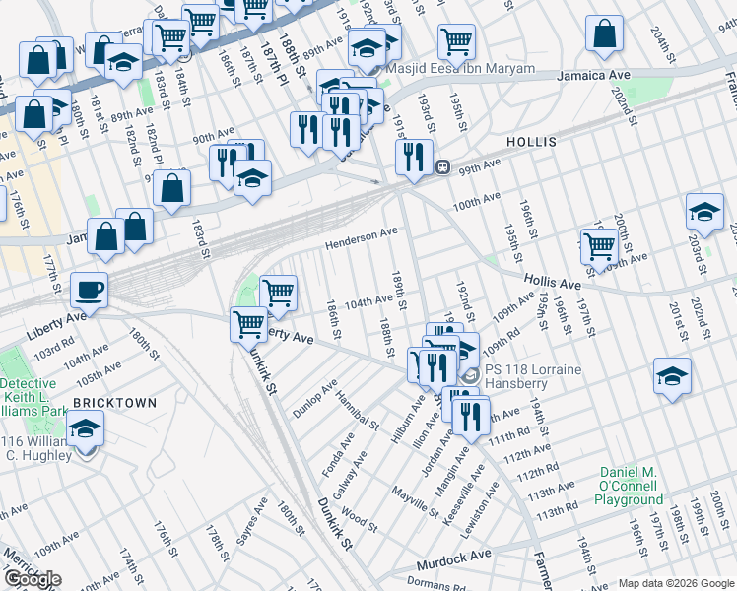Viewport: 737px width, 591px height.
Task: Click the restaurant marker near 111th Rd
Action: pos(471,418)
